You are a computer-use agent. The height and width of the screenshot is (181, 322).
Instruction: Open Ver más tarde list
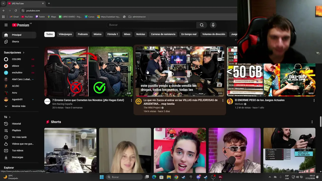click(x=19, y=137)
